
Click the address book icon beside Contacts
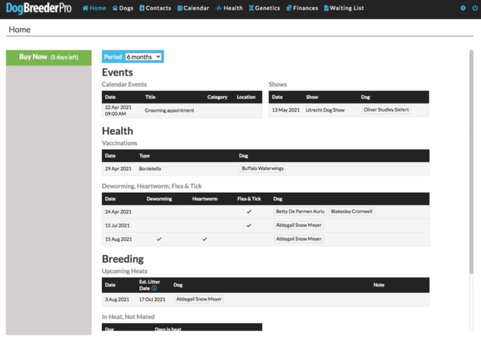(x=142, y=8)
